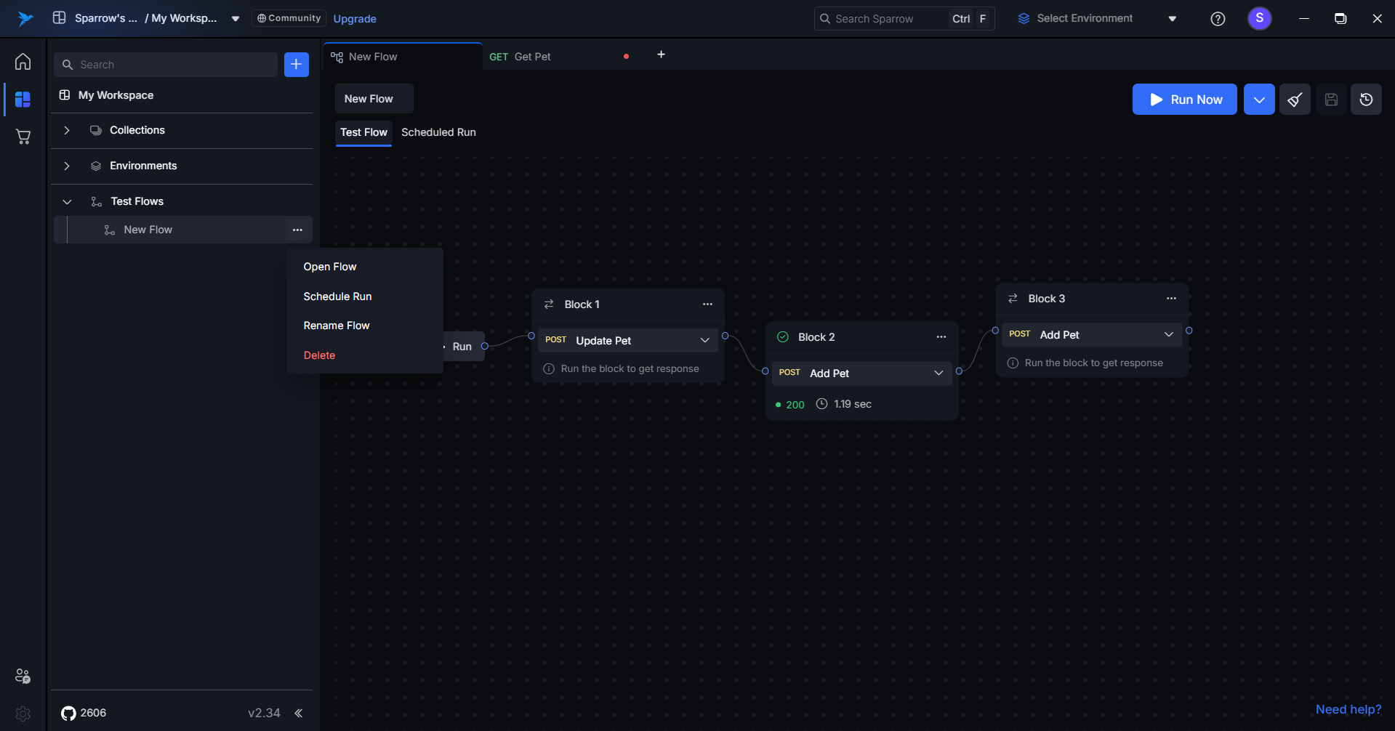Screen dimensions: 1395x731
Task: Open the team invite icon in sidebar
Action: click(x=23, y=676)
